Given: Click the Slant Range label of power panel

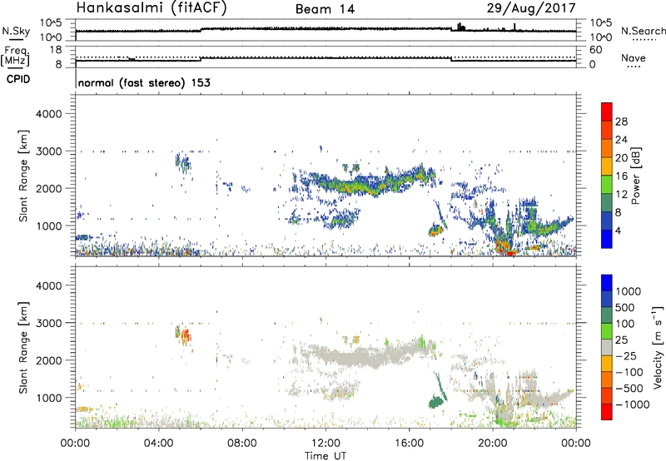Looking at the screenshot, I should tap(23, 176).
